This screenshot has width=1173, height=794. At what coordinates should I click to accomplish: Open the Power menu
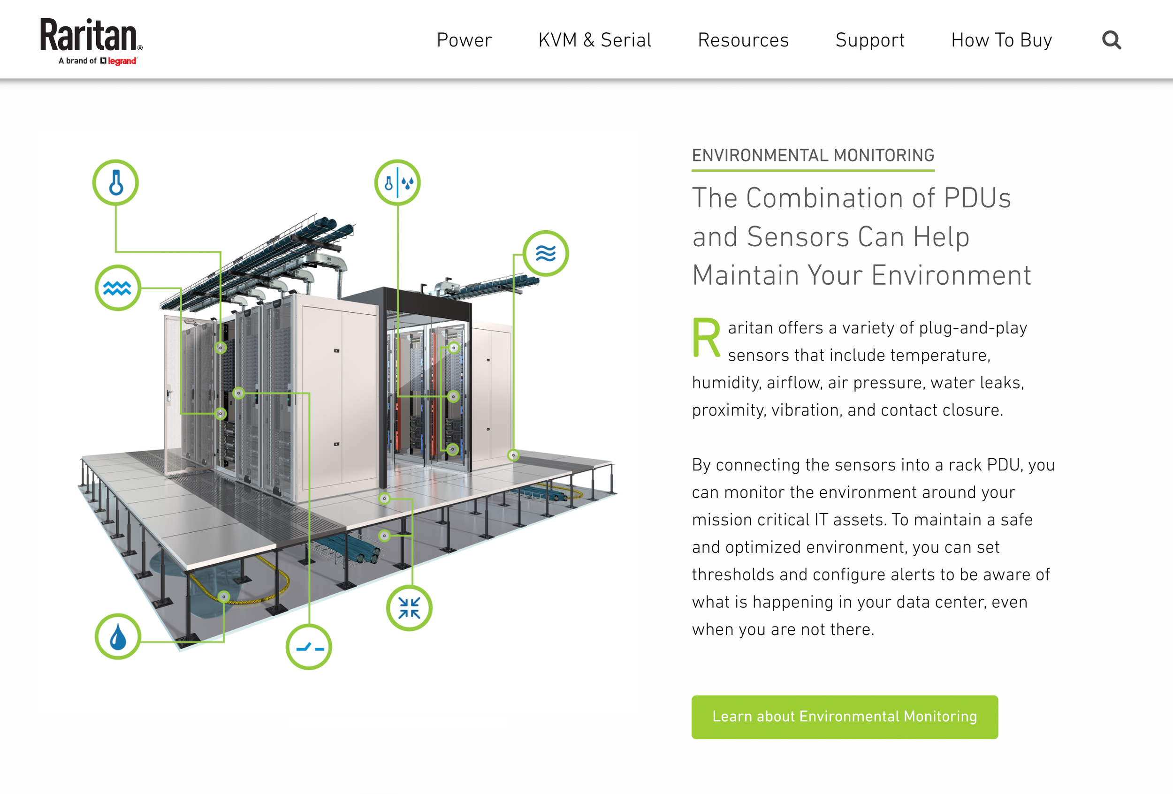click(x=464, y=40)
